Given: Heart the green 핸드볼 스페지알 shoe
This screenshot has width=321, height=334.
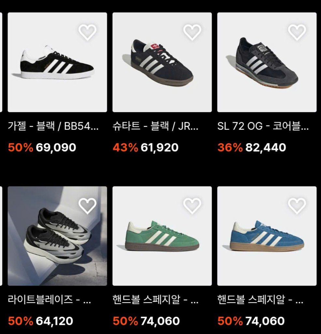Looking at the screenshot, I should pos(192,206).
